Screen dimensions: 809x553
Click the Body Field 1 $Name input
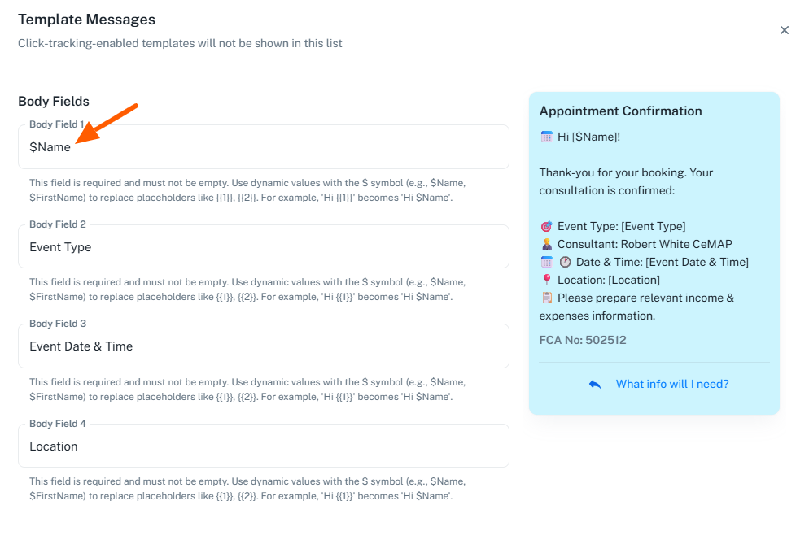coord(263,147)
